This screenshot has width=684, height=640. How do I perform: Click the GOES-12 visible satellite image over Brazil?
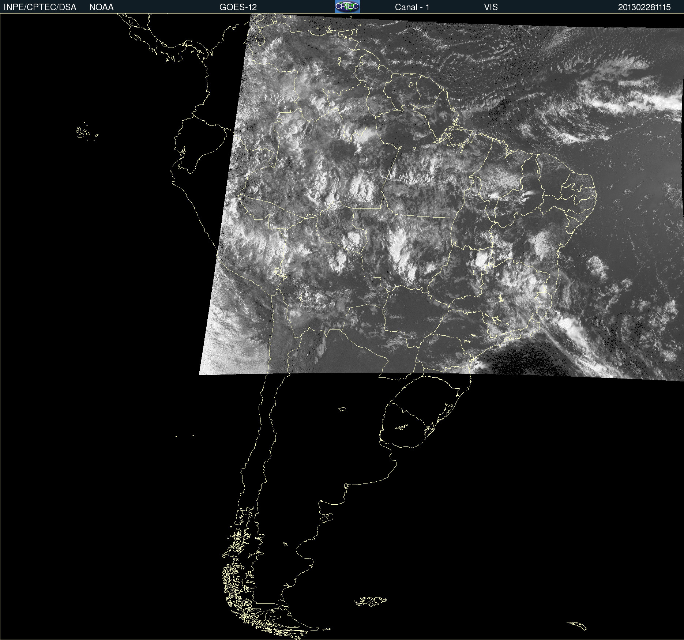(x=441, y=197)
